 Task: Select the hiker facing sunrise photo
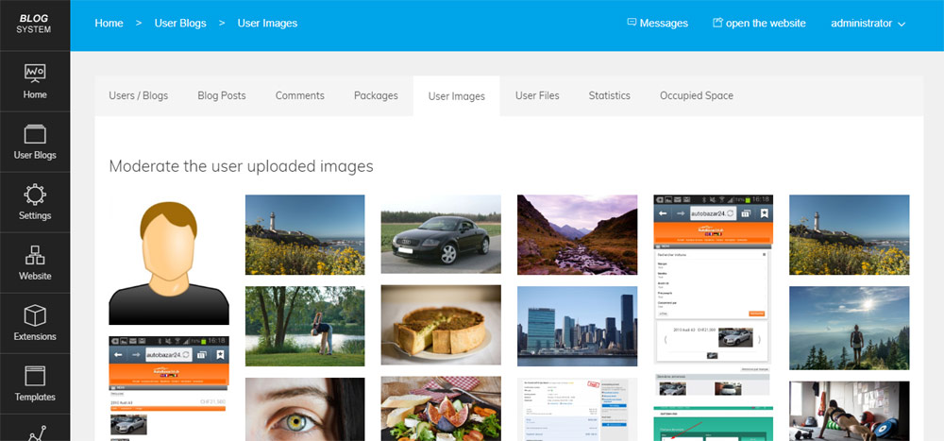pyautogui.click(x=849, y=328)
